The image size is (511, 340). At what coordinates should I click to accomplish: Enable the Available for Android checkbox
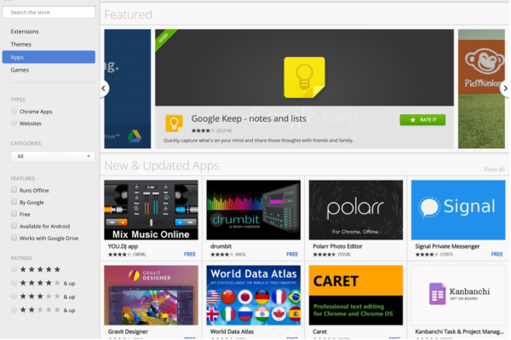point(14,226)
